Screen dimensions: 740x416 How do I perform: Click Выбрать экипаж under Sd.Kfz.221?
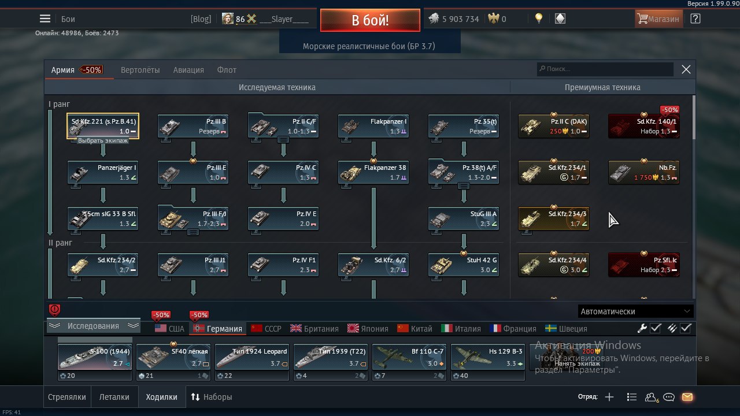click(x=103, y=140)
